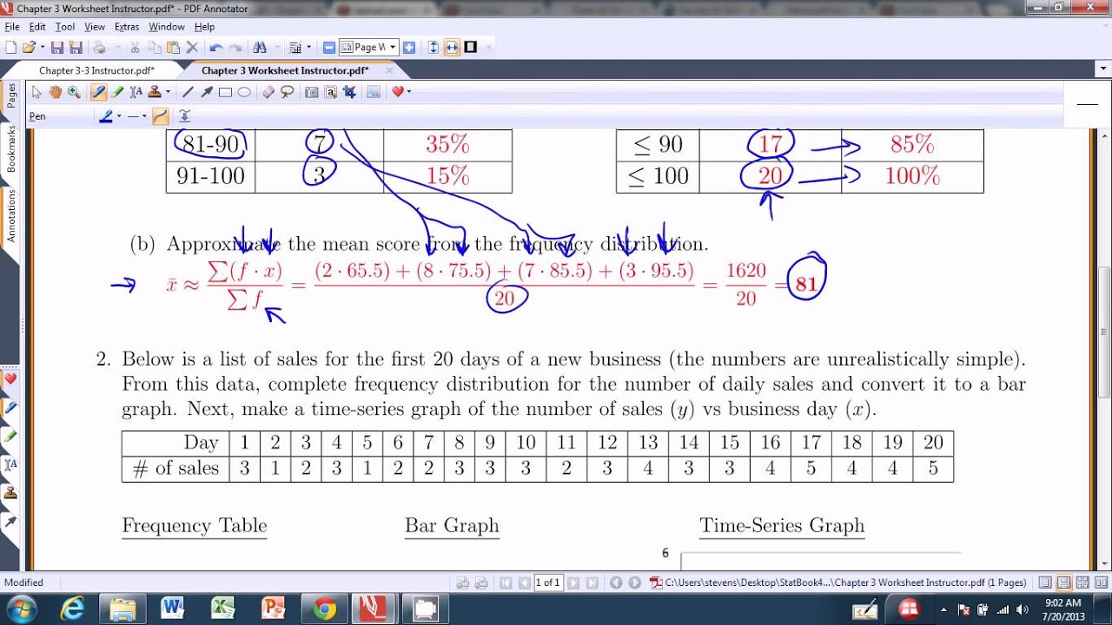Click the Insert image icon
This screenshot has height=625, width=1112.
374,92
